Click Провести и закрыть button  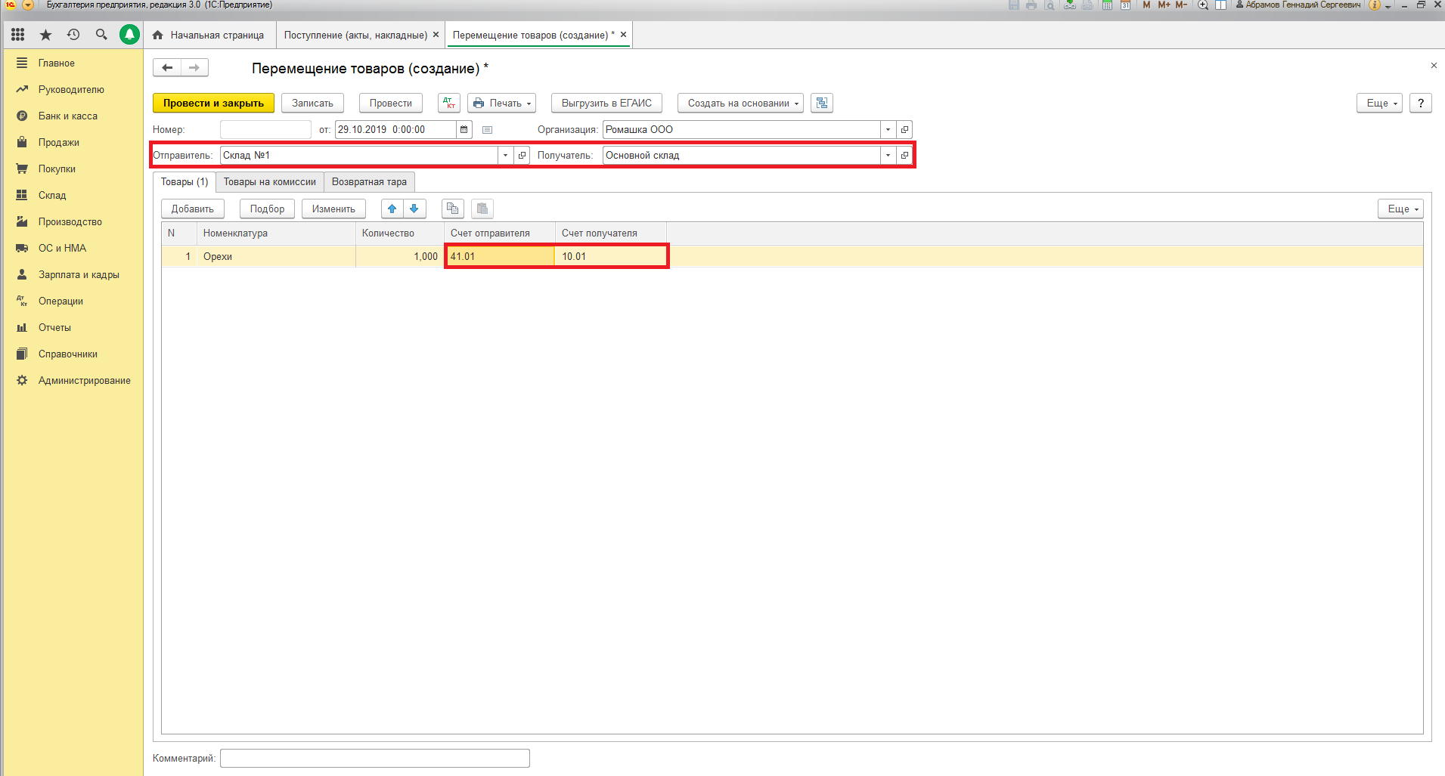click(x=213, y=104)
